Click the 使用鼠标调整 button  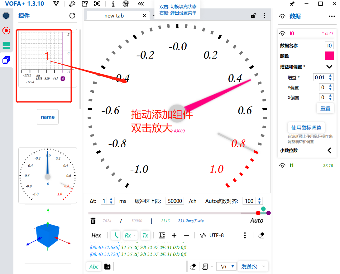point(306,128)
